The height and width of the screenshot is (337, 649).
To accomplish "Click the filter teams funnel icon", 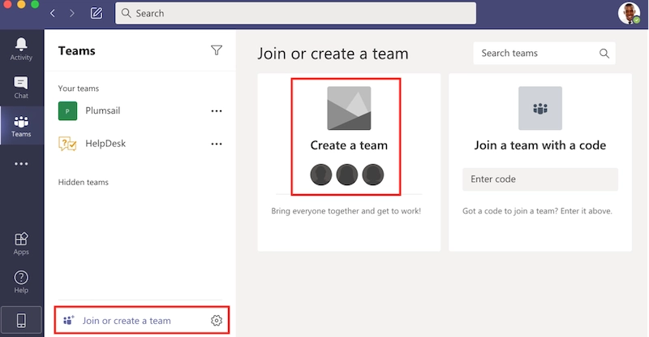I will click(x=217, y=50).
